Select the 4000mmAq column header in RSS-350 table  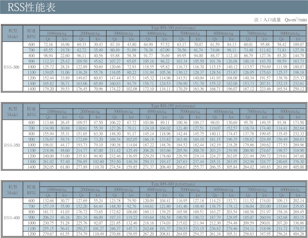click(x=156, y=112)
